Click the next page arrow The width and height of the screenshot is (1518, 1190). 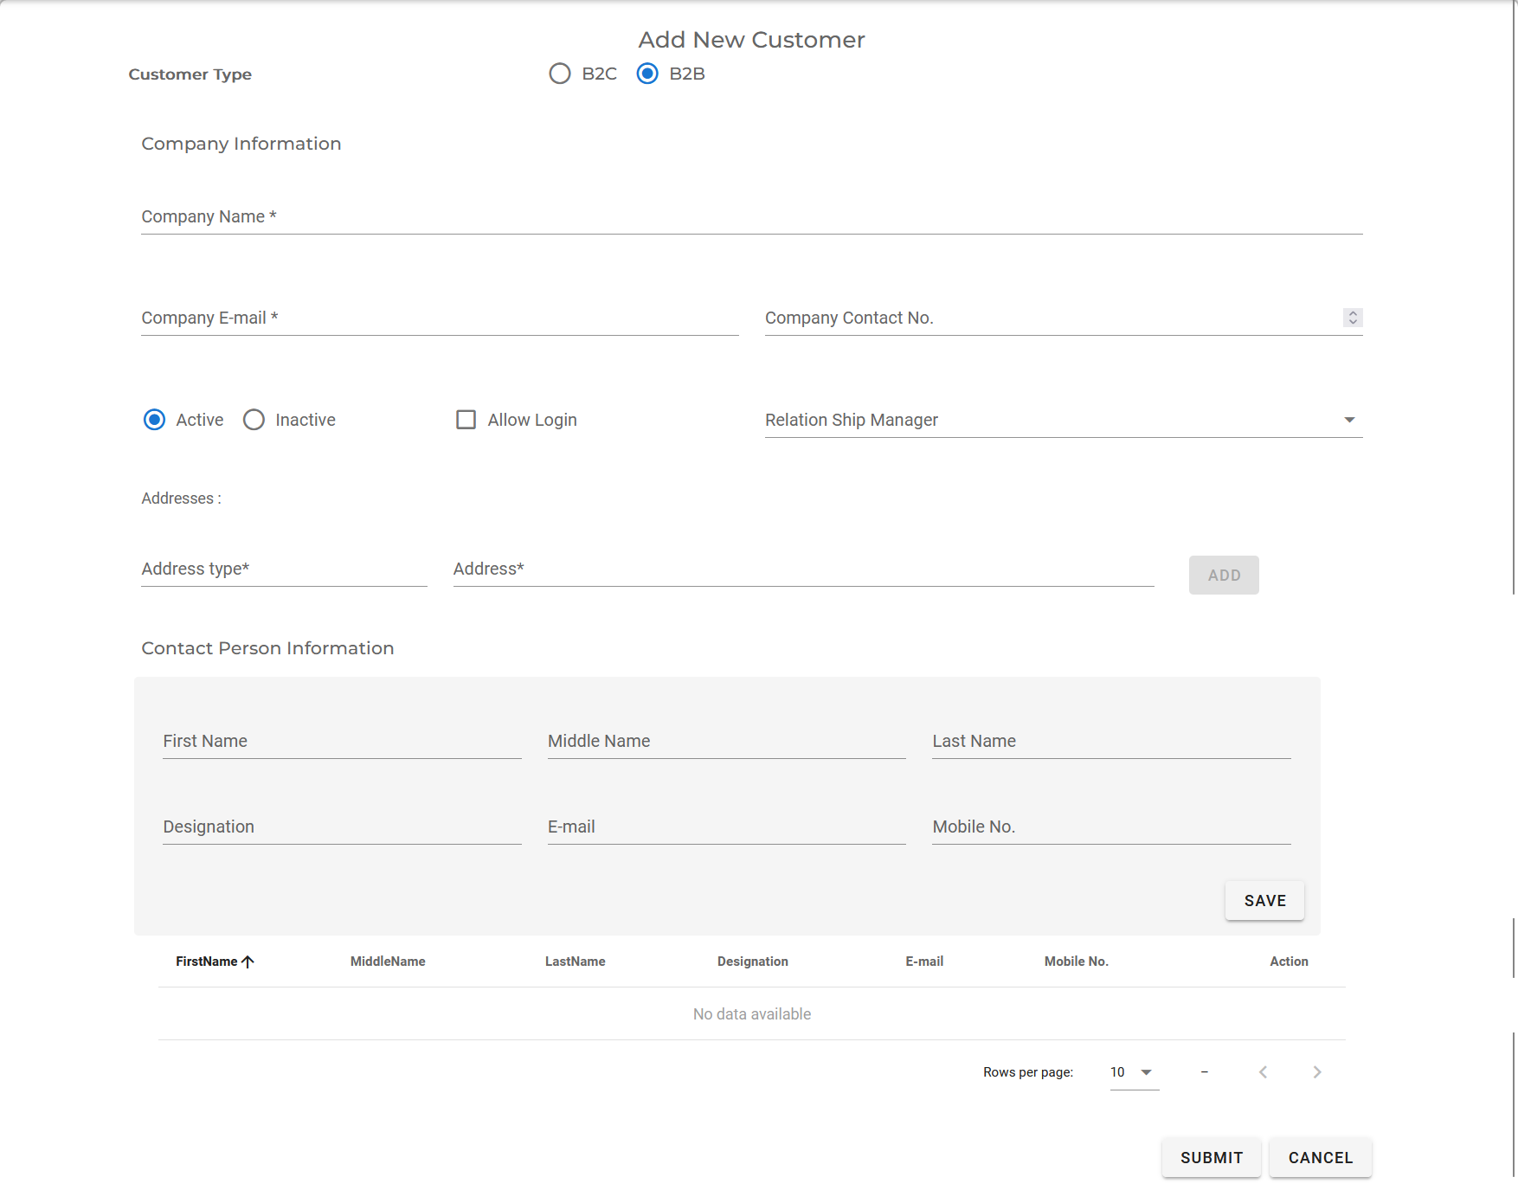[1316, 1071]
